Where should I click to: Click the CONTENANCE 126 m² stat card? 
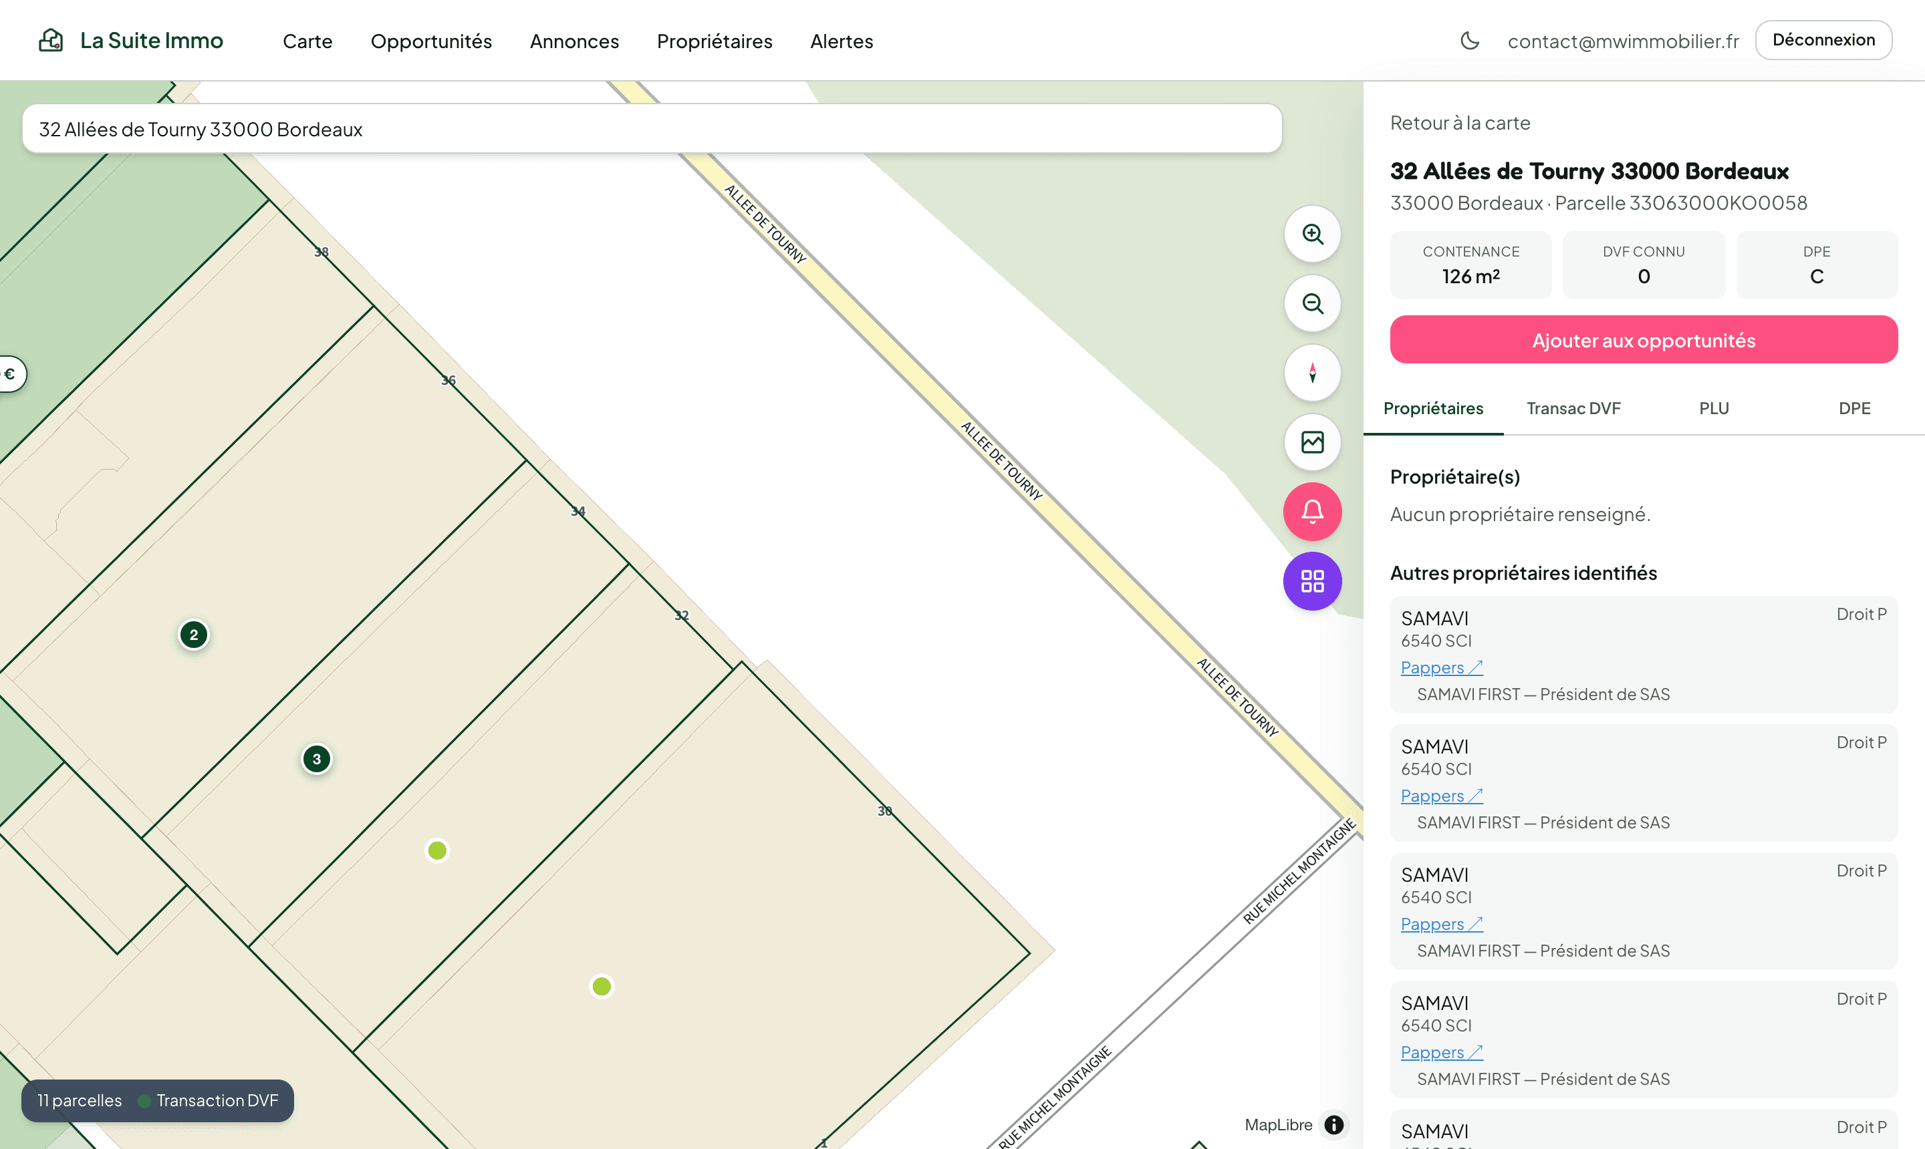point(1471,265)
